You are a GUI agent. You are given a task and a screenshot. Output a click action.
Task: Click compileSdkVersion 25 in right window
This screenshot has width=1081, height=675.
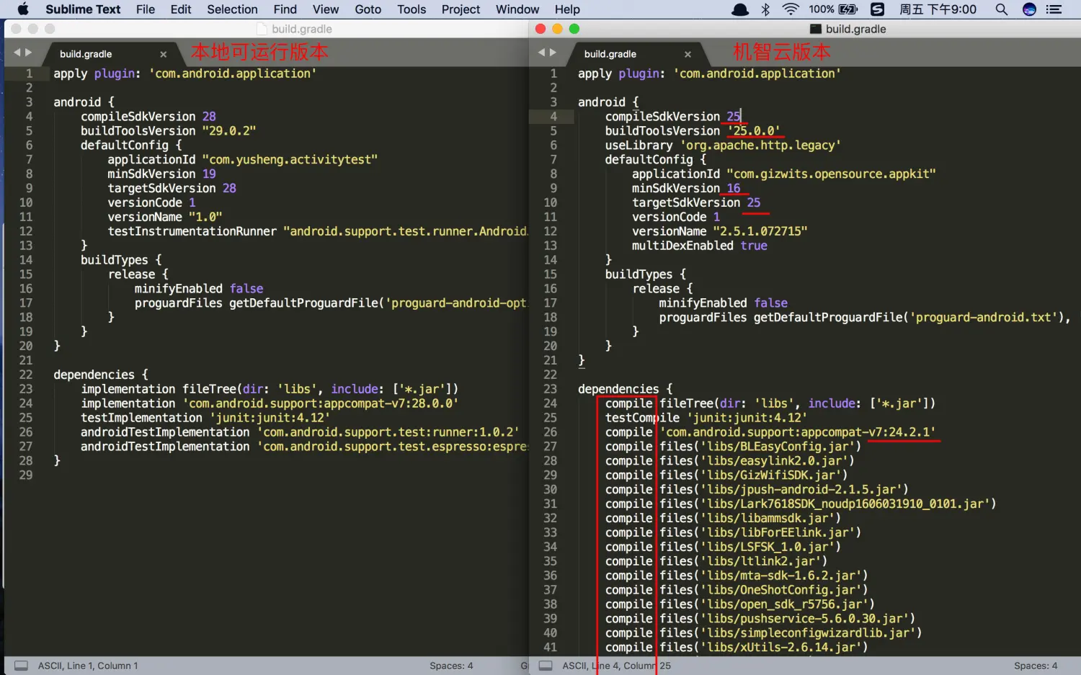673,116
